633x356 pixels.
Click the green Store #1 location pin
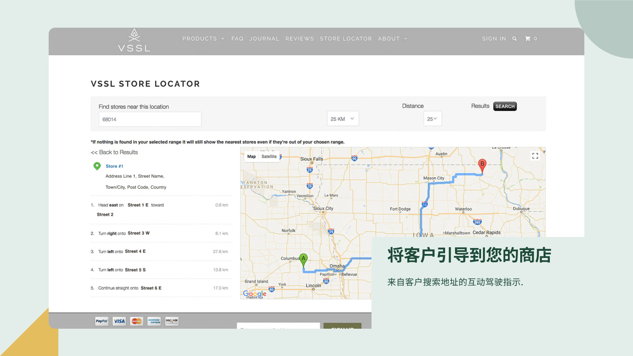(x=97, y=166)
